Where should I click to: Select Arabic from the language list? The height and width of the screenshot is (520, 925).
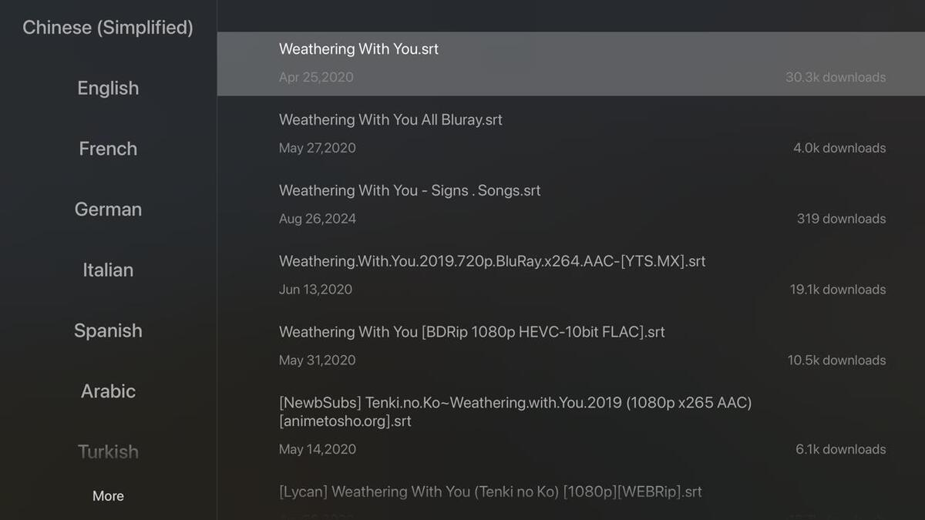point(108,391)
